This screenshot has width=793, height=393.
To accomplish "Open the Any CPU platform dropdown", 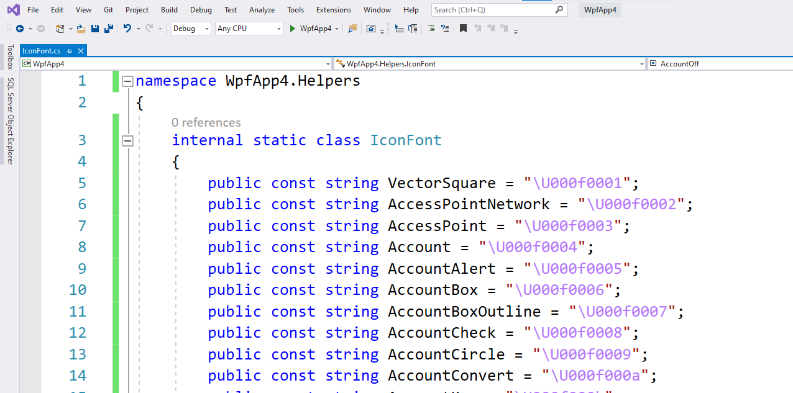I will coord(249,29).
